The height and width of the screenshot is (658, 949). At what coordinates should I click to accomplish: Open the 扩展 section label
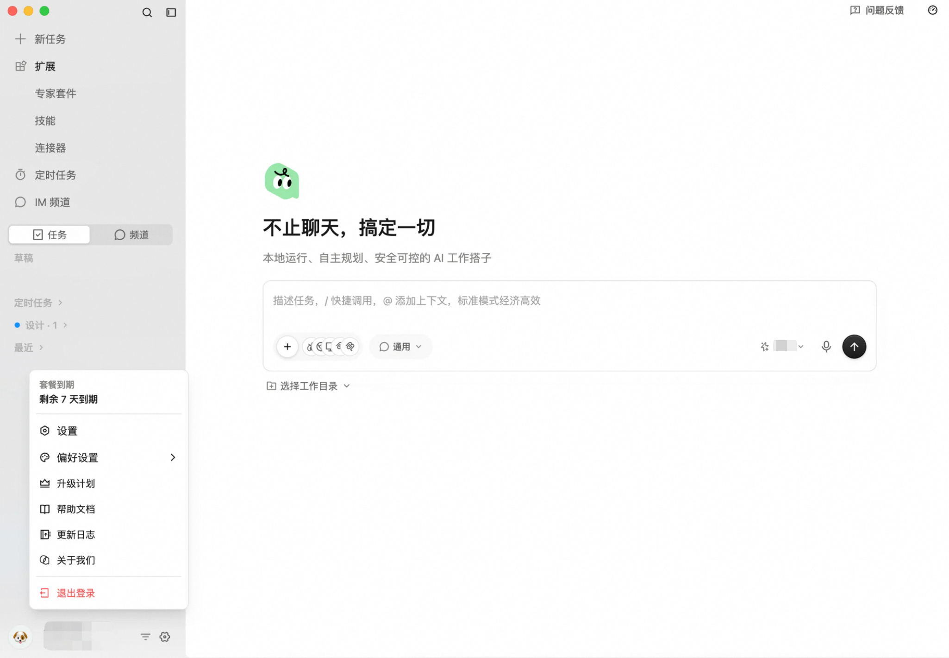point(45,66)
